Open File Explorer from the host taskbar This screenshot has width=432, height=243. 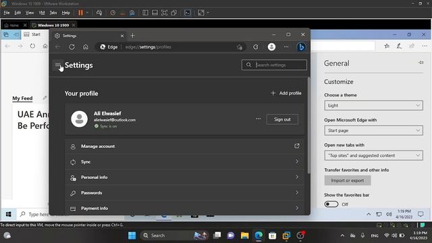(x=244, y=236)
